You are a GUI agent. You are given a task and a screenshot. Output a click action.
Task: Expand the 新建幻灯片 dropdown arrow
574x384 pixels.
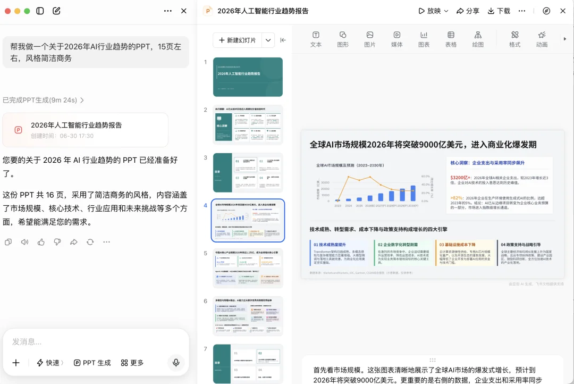pyautogui.click(x=268, y=40)
